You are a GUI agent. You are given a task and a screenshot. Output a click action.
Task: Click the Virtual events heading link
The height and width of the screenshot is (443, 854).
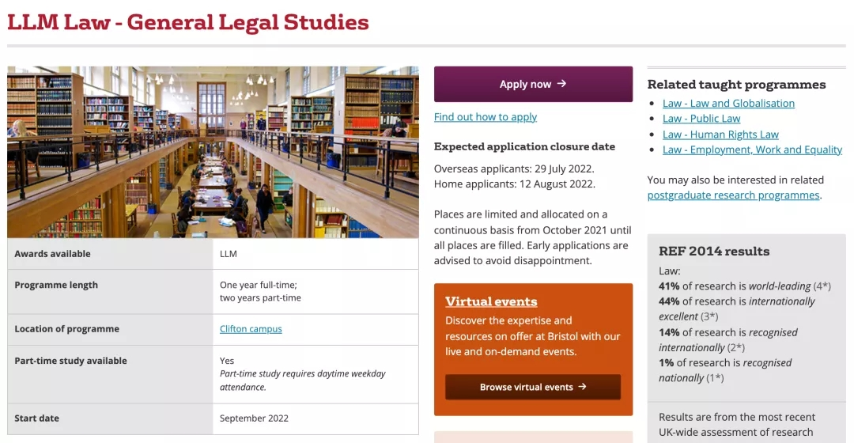click(x=491, y=301)
